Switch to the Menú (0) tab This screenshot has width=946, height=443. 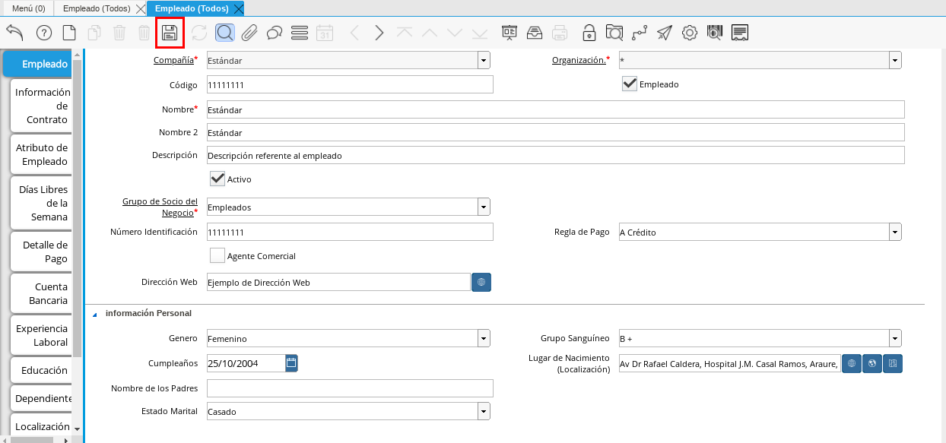tap(29, 8)
